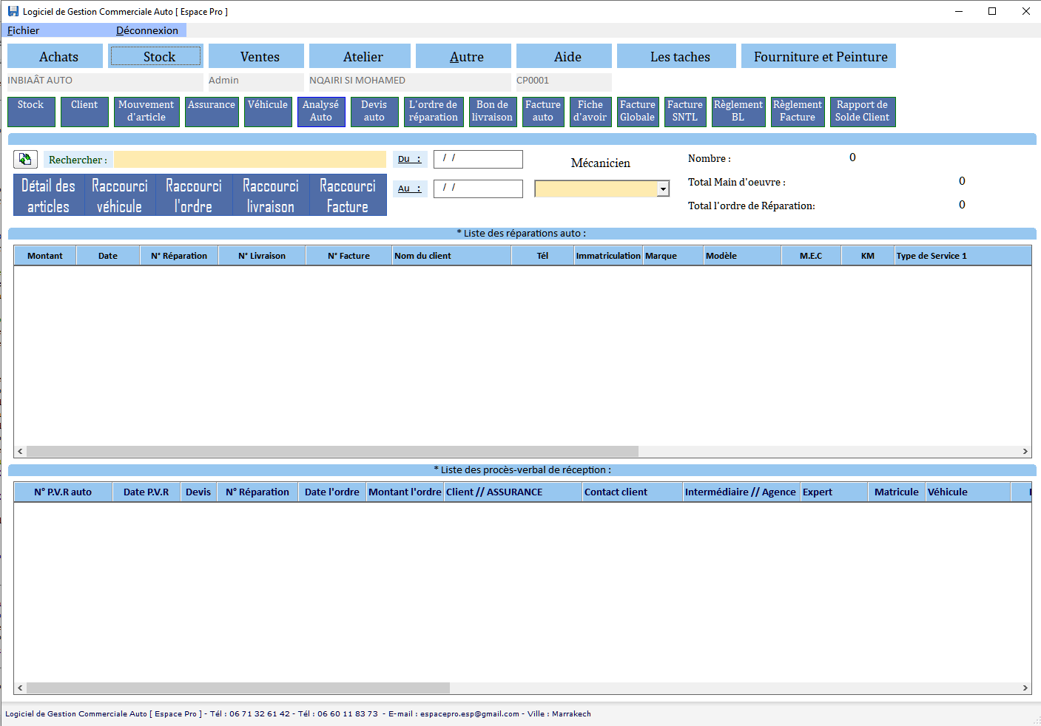Click the N° Réparation column header in repairs list
Image resolution: width=1041 pixels, height=726 pixels.
(179, 256)
